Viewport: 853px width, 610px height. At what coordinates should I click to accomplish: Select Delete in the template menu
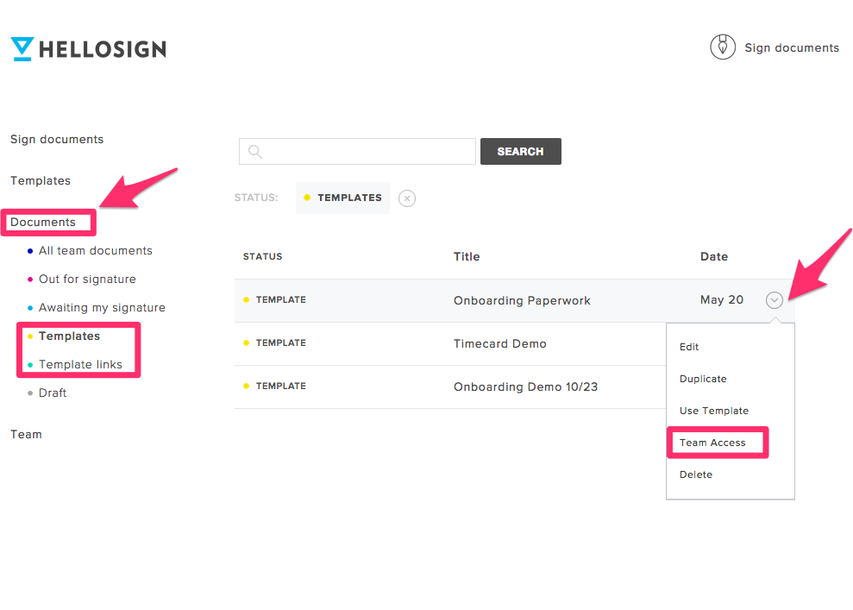coord(696,475)
